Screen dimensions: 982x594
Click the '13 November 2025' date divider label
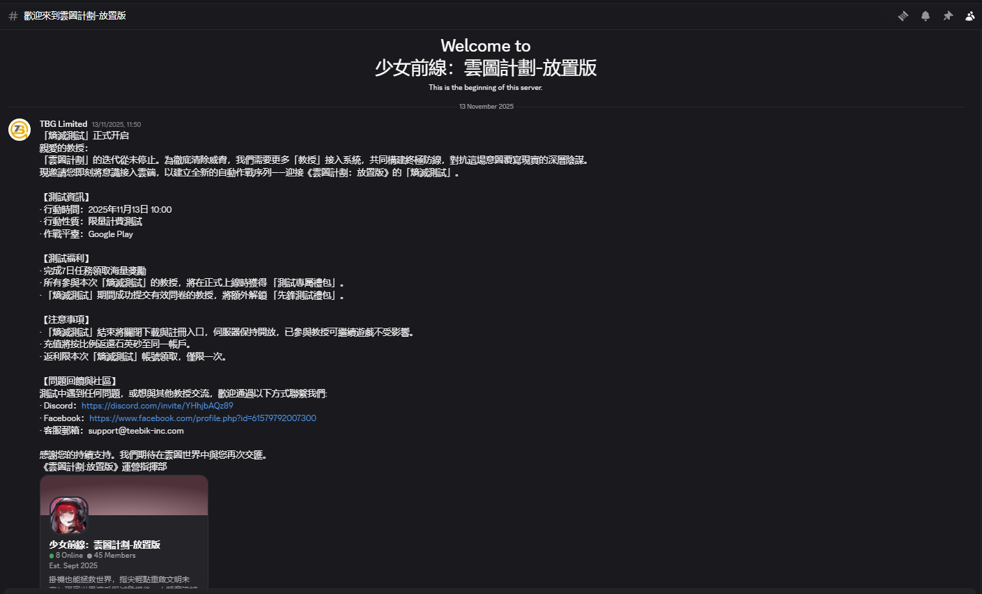[486, 107]
